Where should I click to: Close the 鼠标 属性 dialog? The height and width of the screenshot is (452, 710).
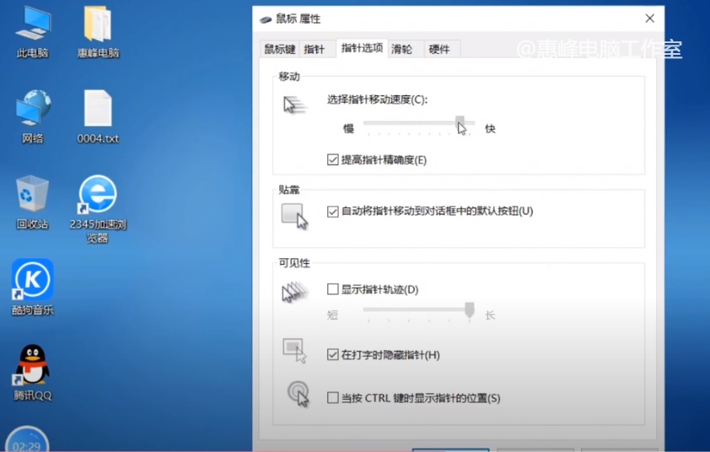coord(650,19)
